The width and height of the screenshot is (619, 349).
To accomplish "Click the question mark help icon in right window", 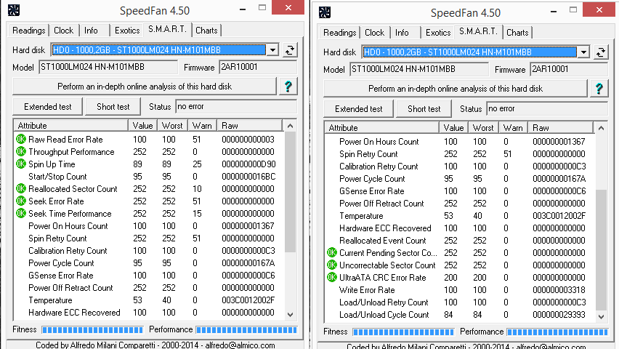I will click(599, 89).
